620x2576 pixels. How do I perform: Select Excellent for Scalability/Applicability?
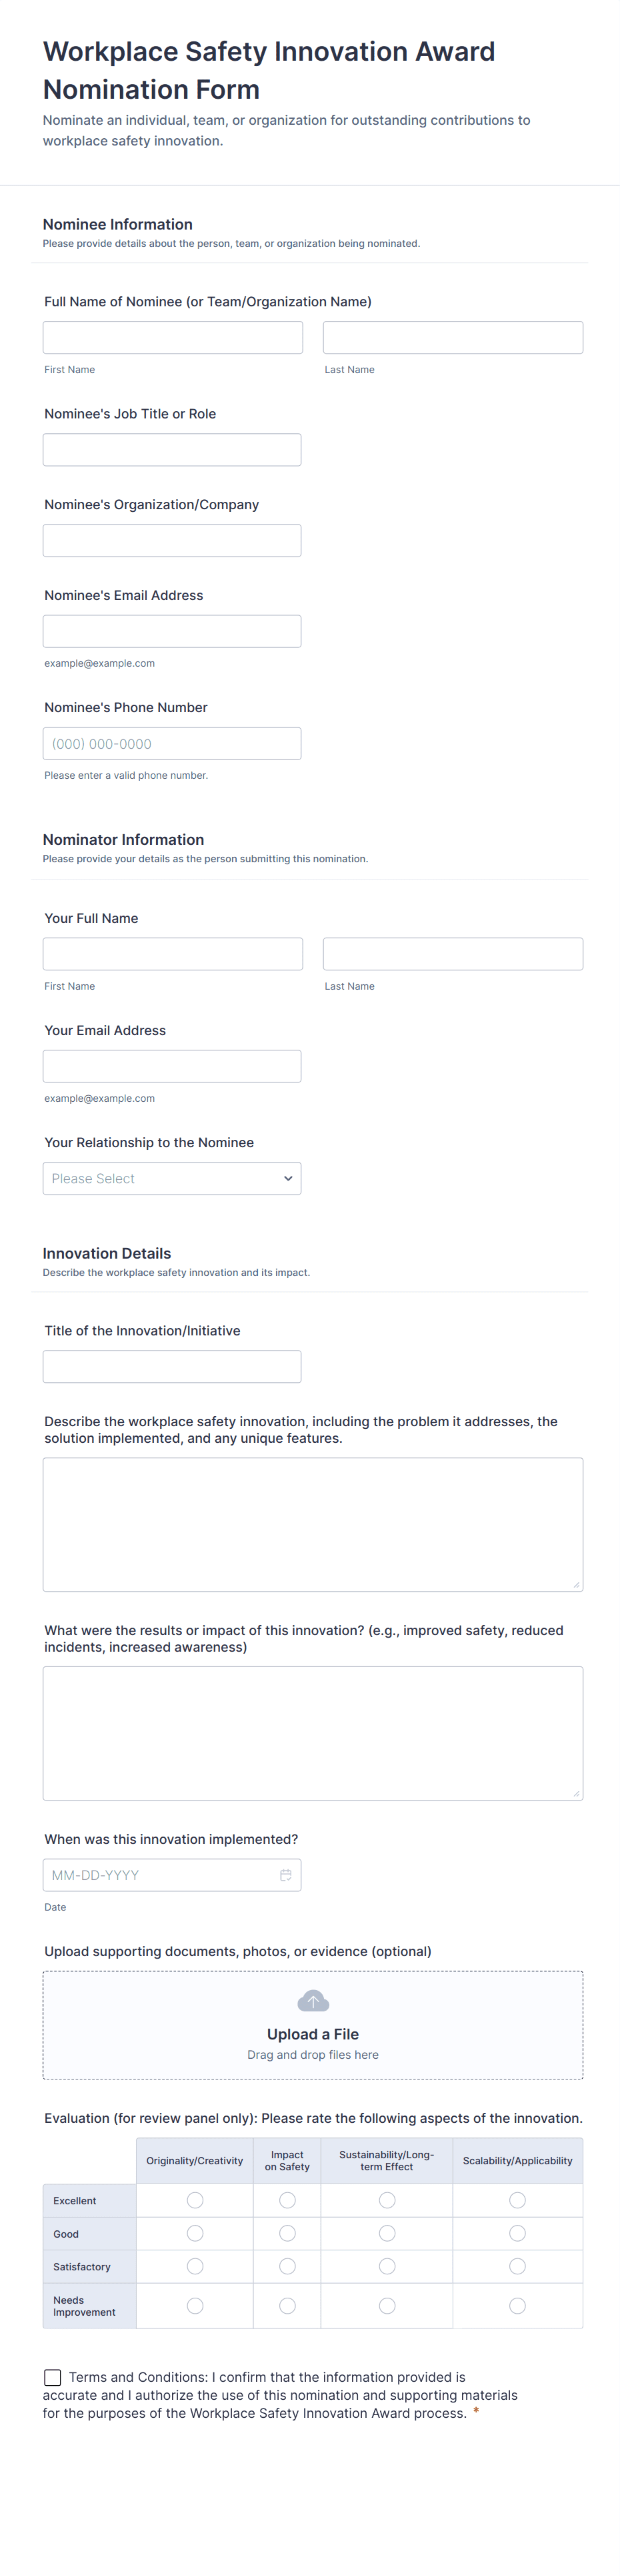coord(517,2200)
